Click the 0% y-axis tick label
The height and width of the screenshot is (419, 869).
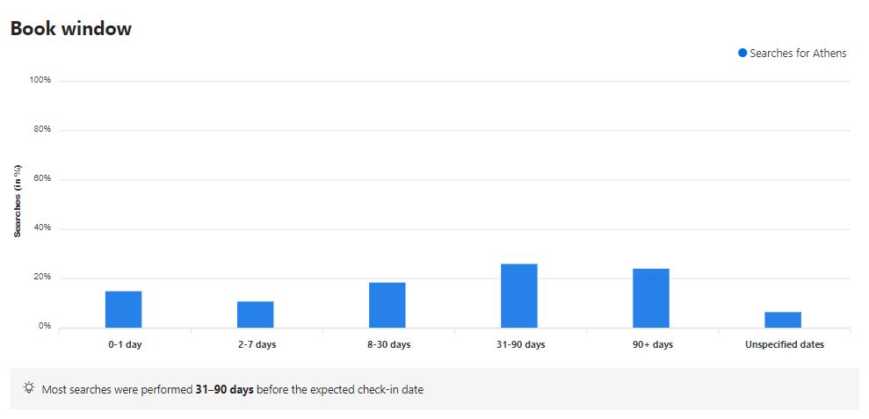44,327
